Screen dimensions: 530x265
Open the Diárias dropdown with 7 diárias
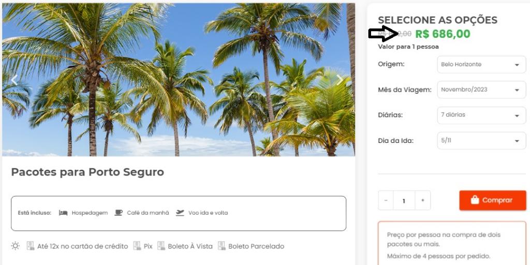(x=481, y=115)
